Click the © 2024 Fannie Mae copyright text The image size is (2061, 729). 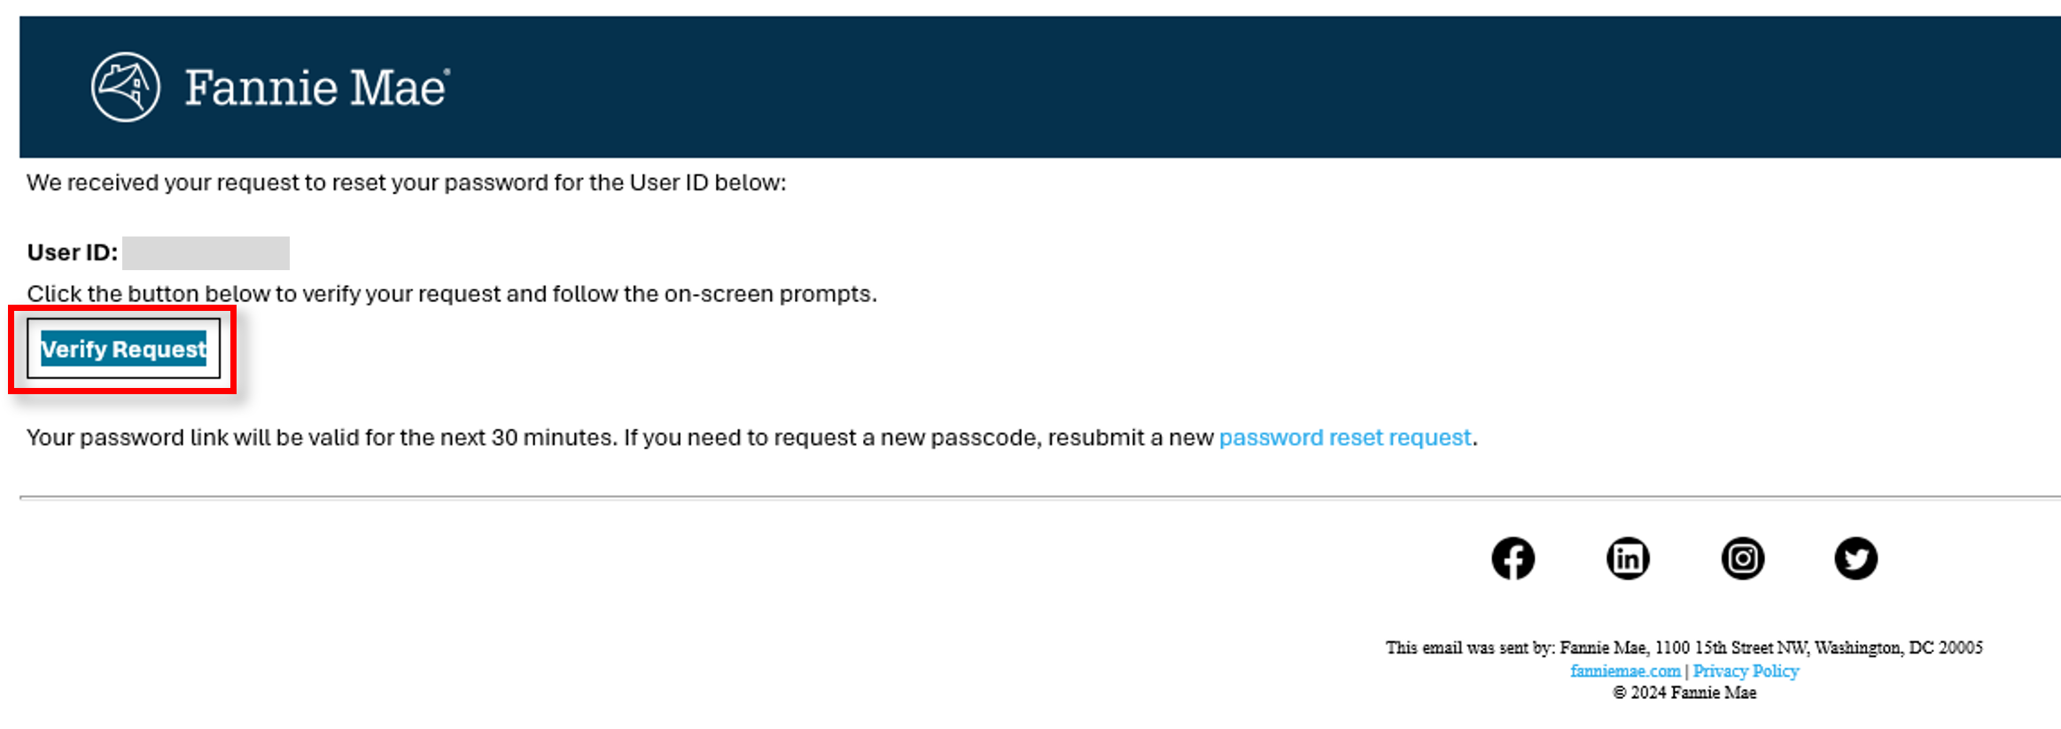tap(1684, 694)
